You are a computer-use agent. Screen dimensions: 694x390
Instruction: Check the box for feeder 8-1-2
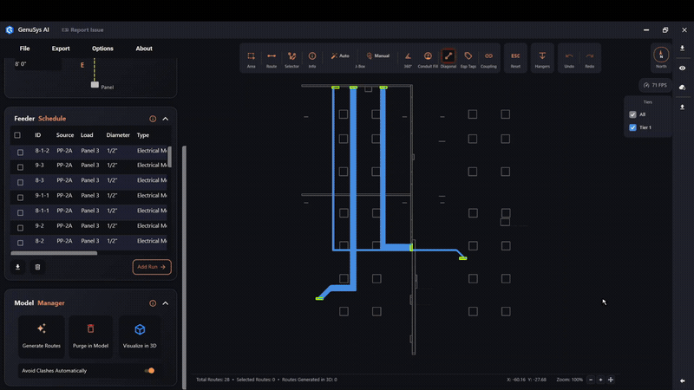coord(20,153)
